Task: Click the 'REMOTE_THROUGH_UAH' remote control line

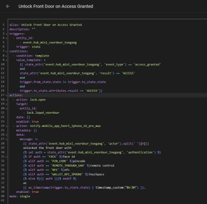Action: [69, 166]
